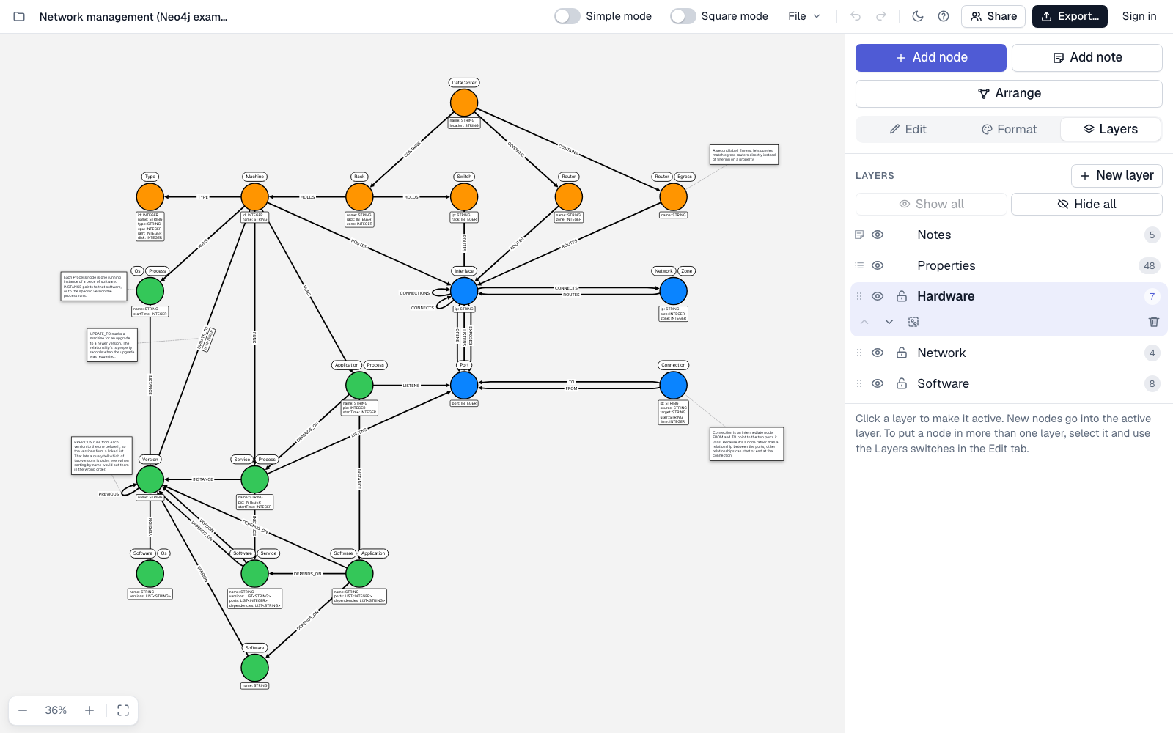Make the Software layer active by its name

[943, 383]
